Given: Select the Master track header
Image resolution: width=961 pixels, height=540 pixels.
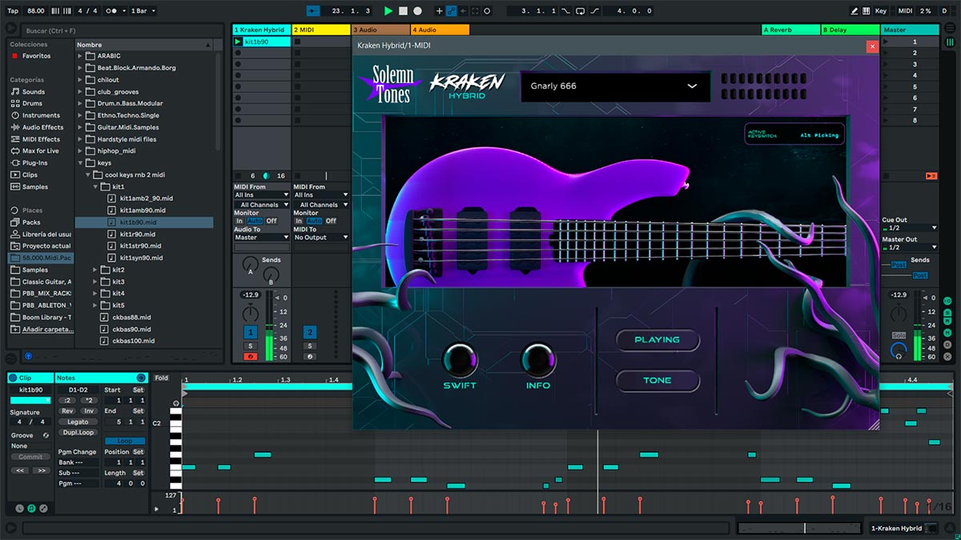Looking at the screenshot, I should (x=910, y=30).
